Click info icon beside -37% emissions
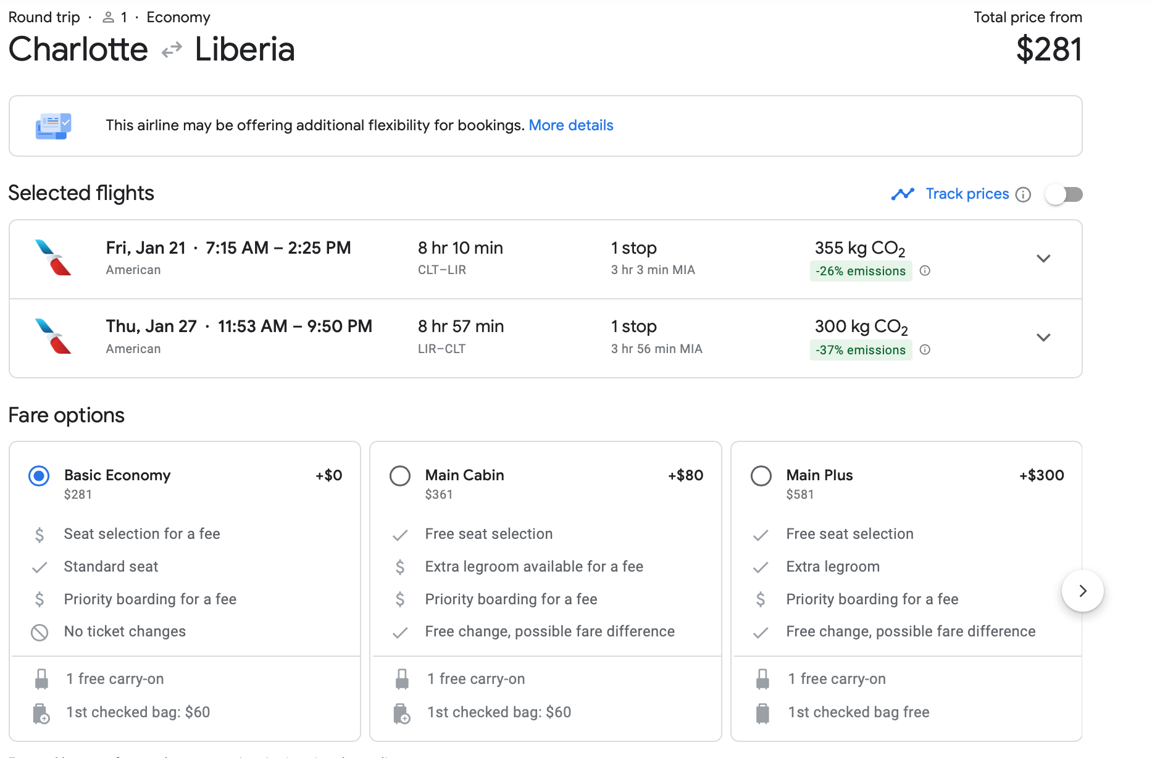 coord(925,349)
